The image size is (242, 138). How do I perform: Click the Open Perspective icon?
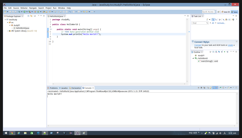click(x=218, y=12)
